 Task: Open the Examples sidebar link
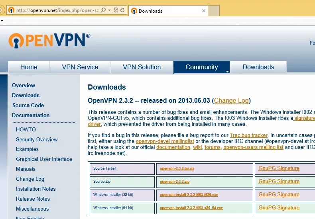point(28,149)
